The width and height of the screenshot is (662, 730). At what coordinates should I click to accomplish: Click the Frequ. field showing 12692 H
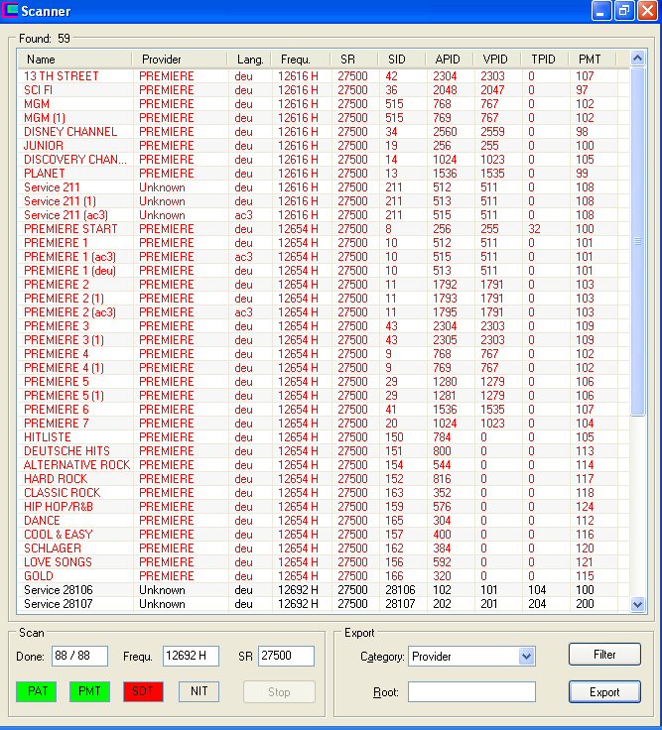191,656
